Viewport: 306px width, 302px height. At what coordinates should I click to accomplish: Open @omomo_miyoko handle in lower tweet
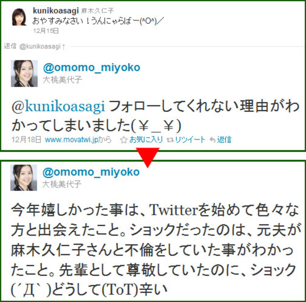91,172
